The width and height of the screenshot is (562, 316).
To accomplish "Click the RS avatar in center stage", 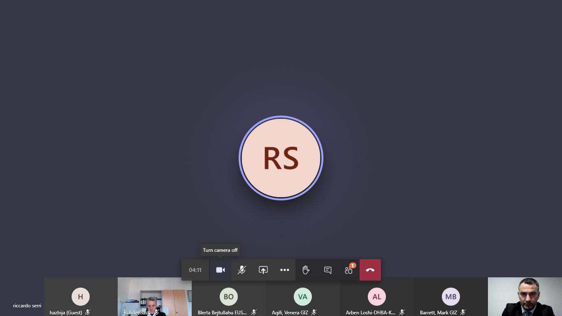I will (281, 158).
